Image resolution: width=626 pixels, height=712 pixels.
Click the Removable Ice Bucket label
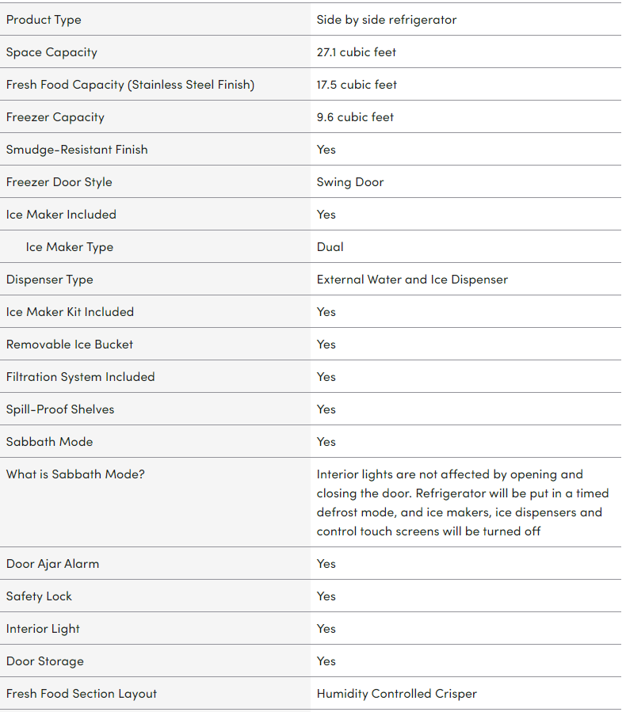(70, 345)
